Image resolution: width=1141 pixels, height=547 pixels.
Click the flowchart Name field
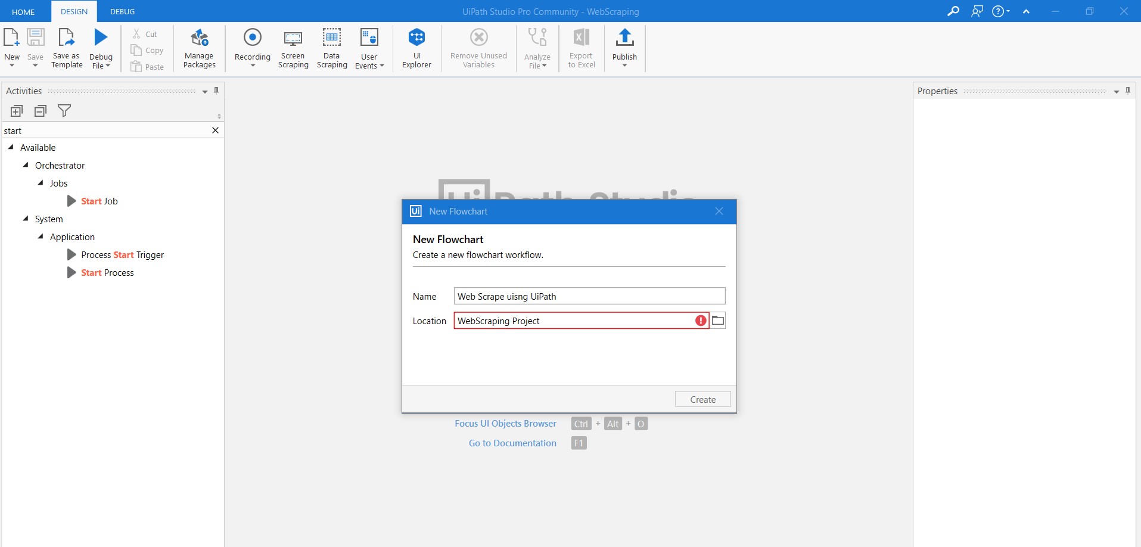pos(589,296)
